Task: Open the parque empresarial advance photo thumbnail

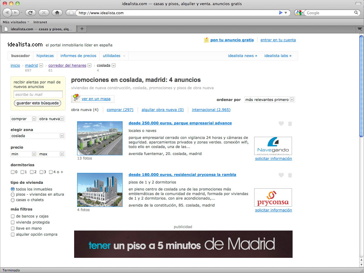Action: click(100, 138)
